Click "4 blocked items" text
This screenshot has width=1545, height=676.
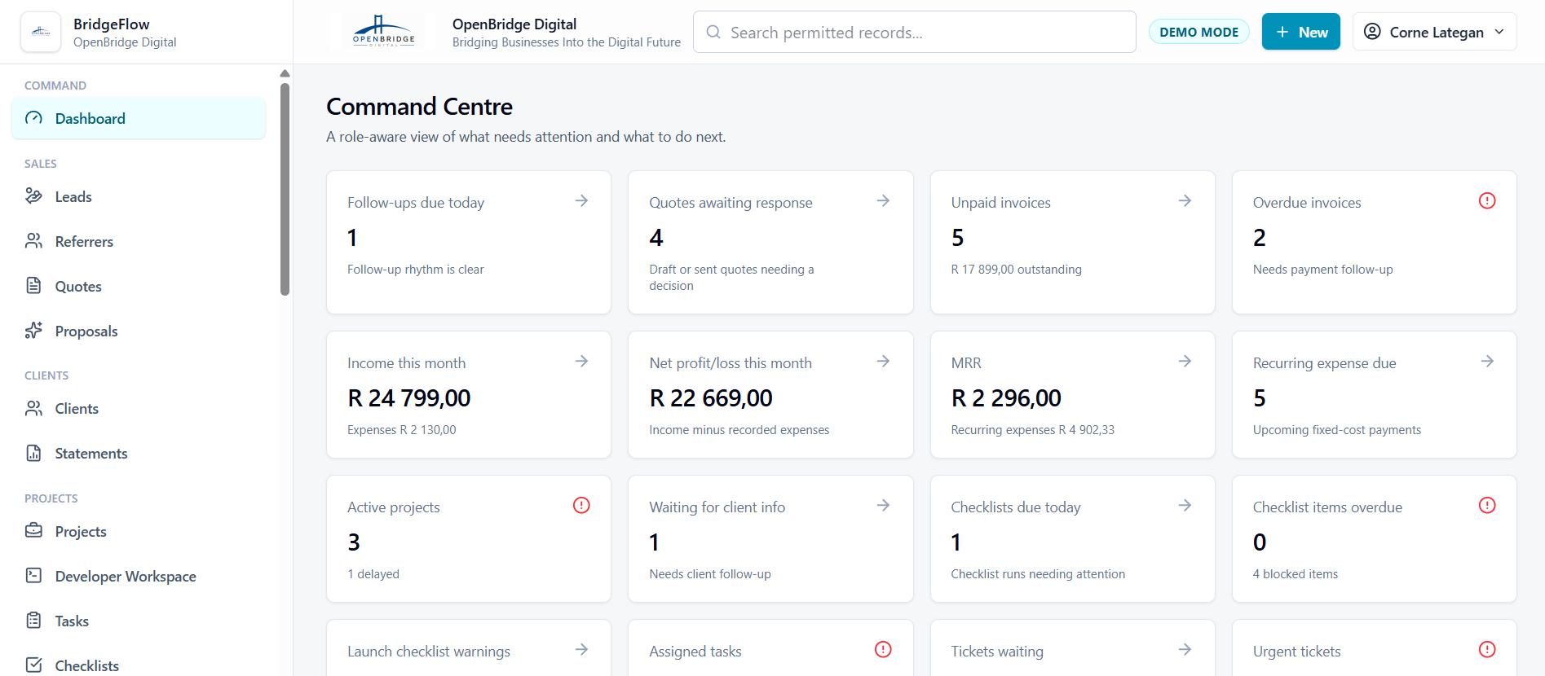pyautogui.click(x=1295, y=574)
